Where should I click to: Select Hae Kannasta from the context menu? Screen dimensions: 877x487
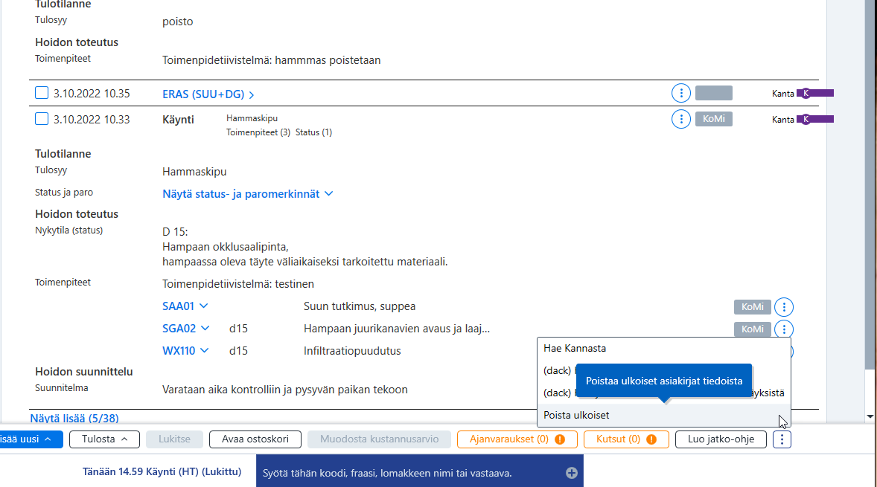[x=664, y=349]
